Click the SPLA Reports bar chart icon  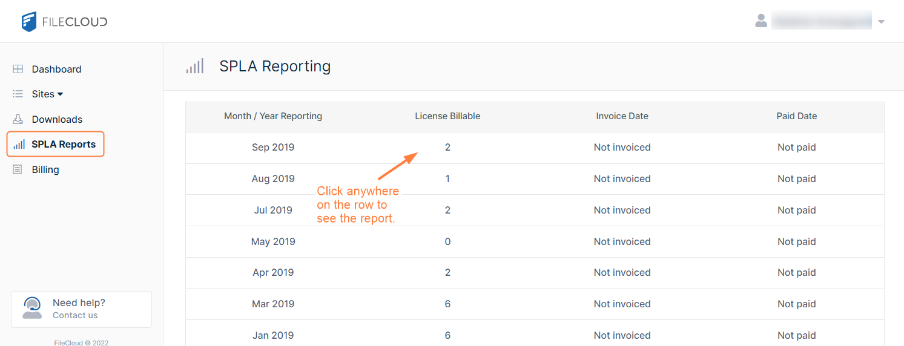pyautogui.click(x=19, y=144)
